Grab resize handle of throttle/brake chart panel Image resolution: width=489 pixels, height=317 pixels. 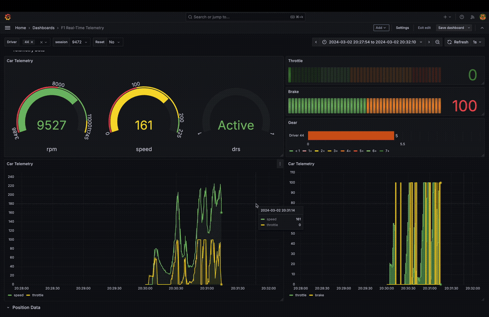point(483,299)
